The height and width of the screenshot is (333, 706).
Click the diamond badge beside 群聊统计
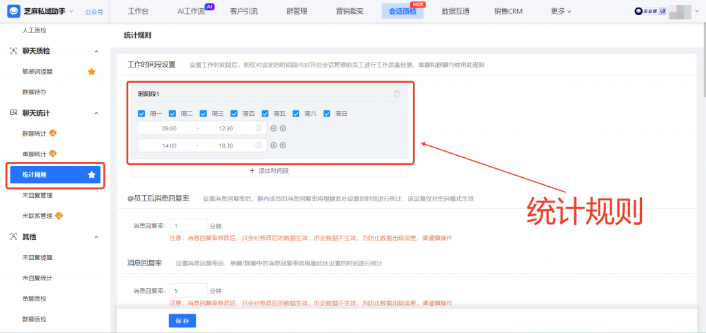[53, 133]
